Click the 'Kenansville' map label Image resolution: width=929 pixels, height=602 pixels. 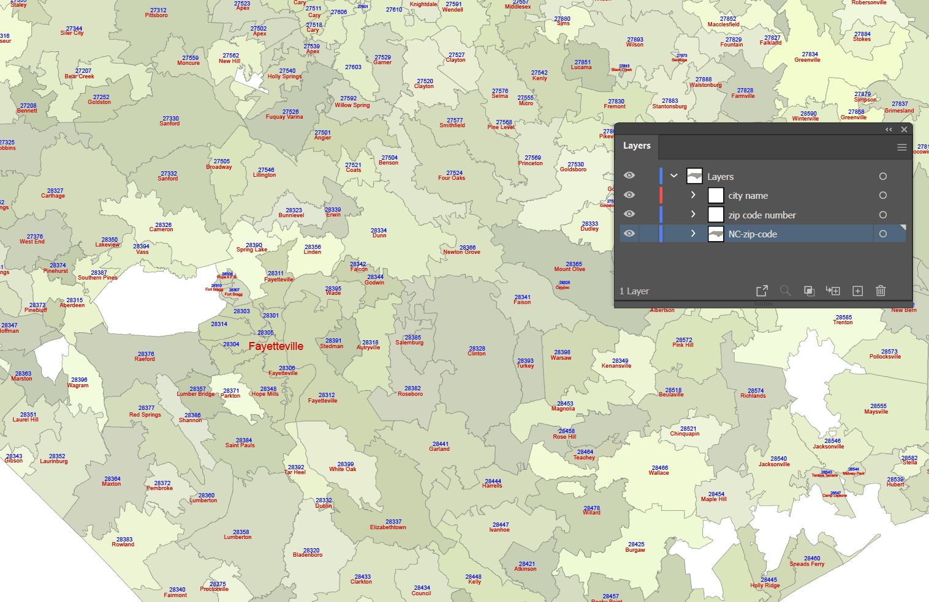point(616,366)
